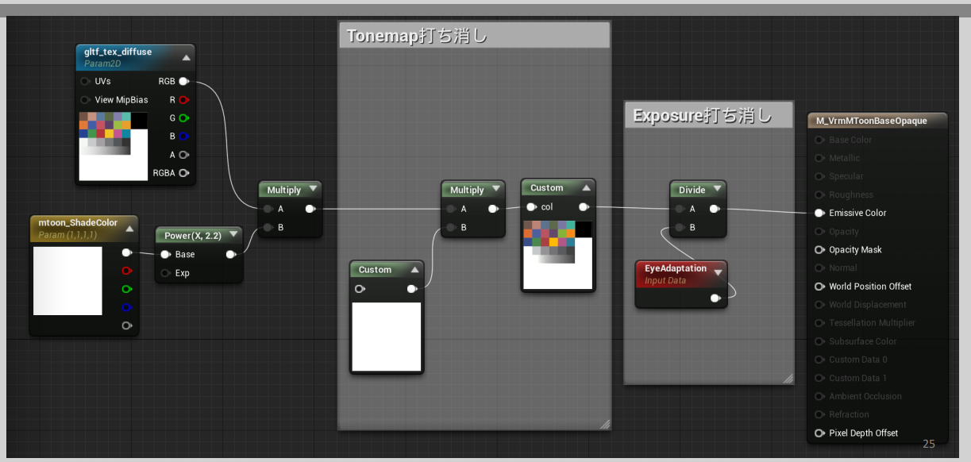Select the Exposure打ち消し comment header
This screenshot has width=971, height=462.
pos(708,116)
